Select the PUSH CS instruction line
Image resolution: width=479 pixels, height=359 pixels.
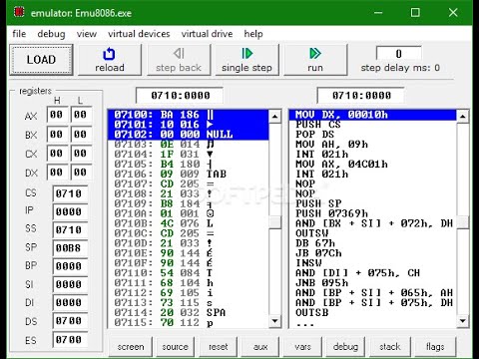click(x=372, y=125)
